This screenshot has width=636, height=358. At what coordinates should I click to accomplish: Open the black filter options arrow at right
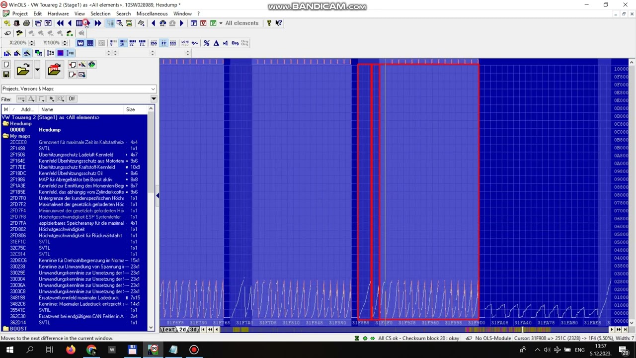coord(154,99)
